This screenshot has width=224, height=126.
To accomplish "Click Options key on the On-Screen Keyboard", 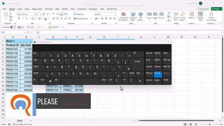I will (x=149, y=81).
